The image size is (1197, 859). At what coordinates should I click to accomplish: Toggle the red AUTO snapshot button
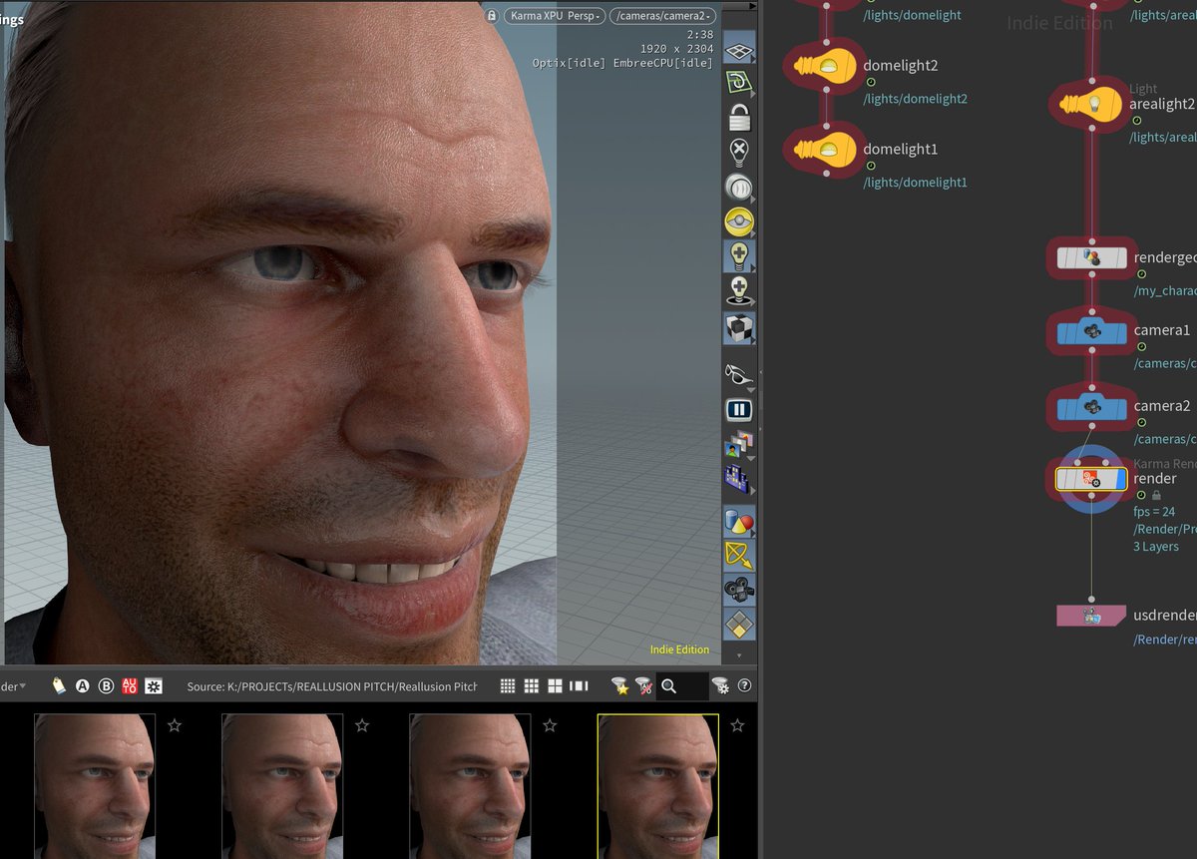tap(130, 686)
